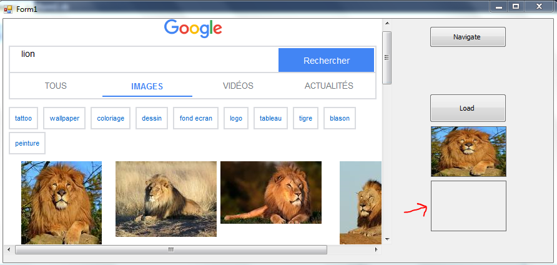Open the VIDÉOS tab
This screenshot has width=557, height=265.
click(238, 86)
